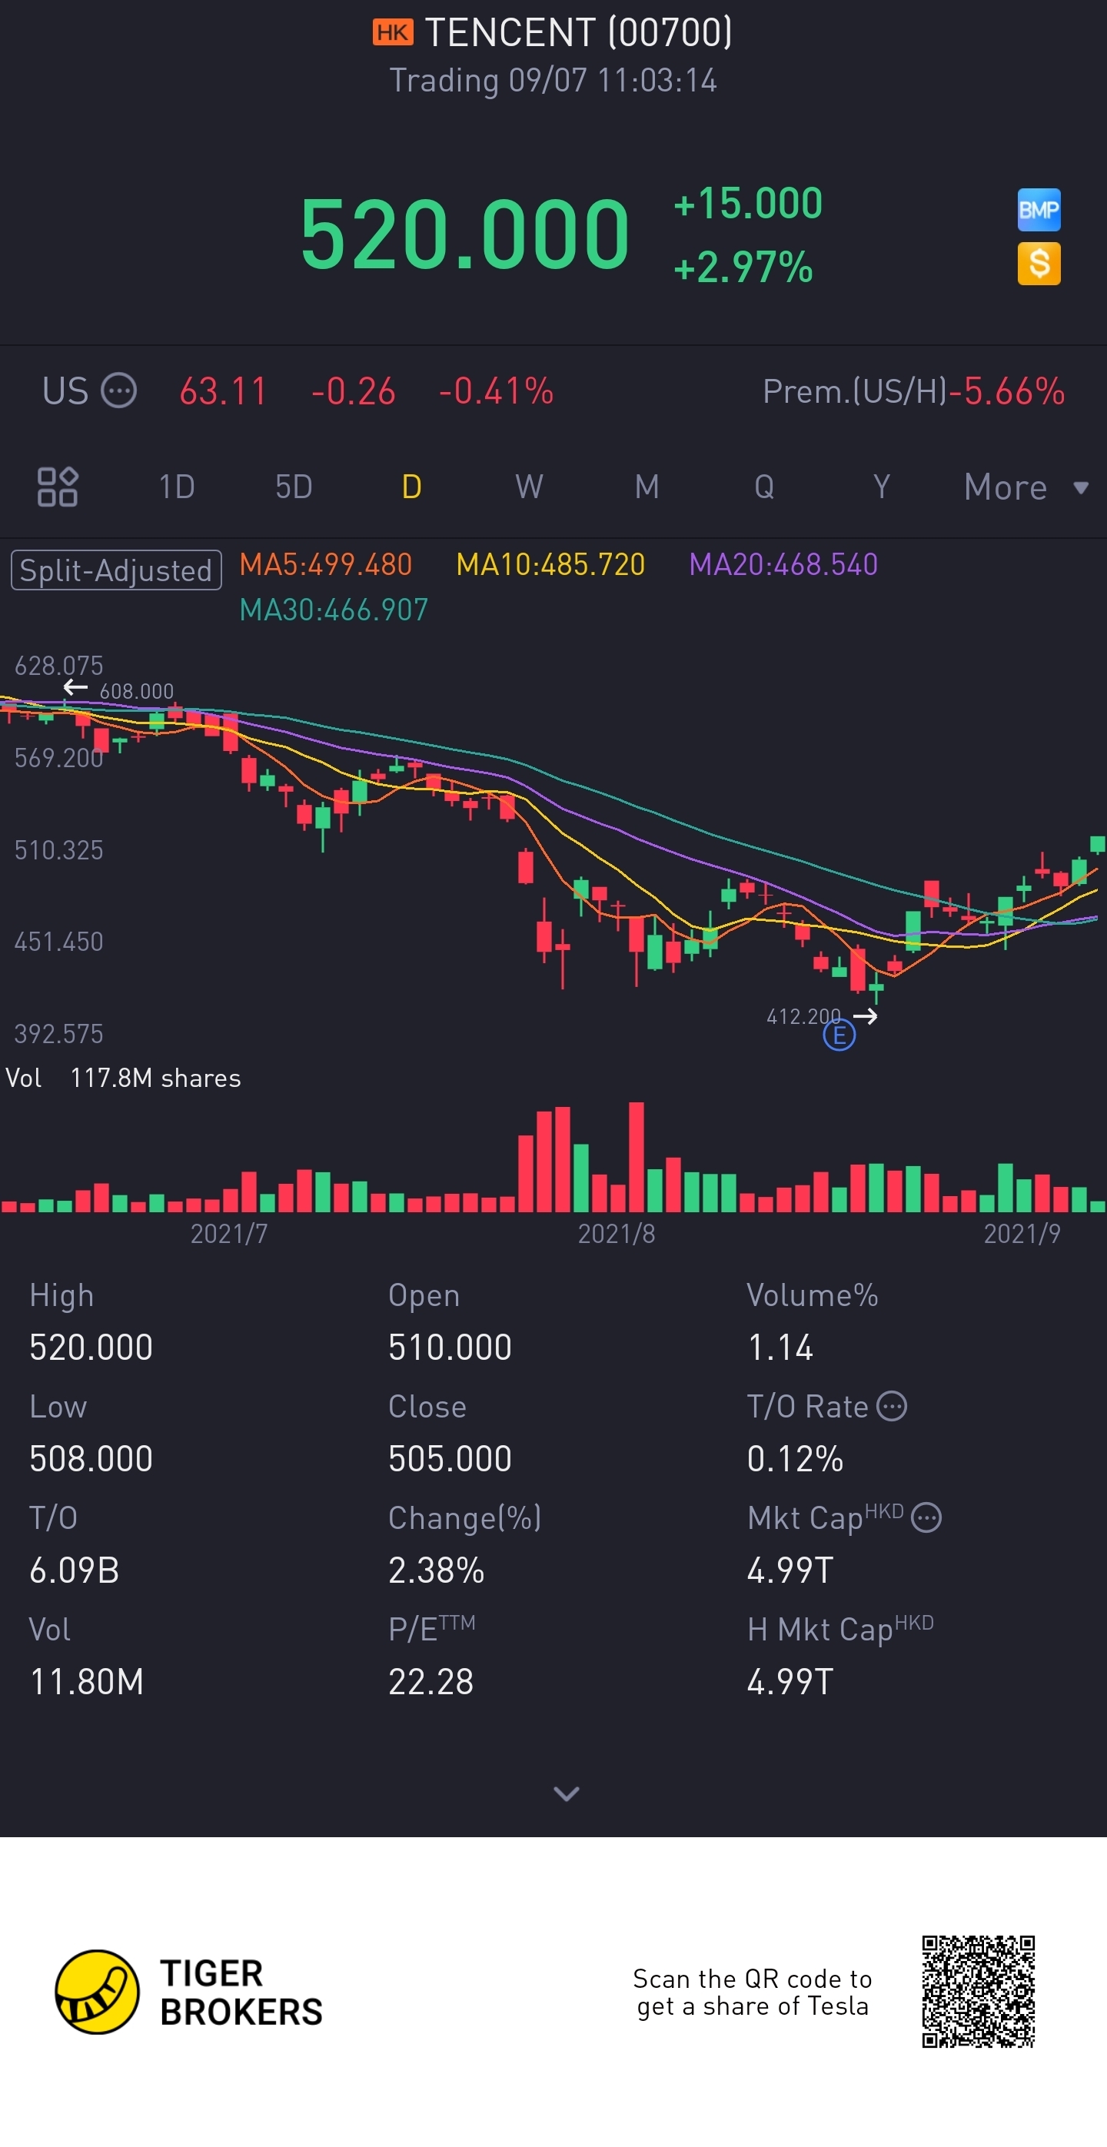Tap the Scan the QR code text
Screen dimensions: 1107x2147
(x=753, y=1992)
